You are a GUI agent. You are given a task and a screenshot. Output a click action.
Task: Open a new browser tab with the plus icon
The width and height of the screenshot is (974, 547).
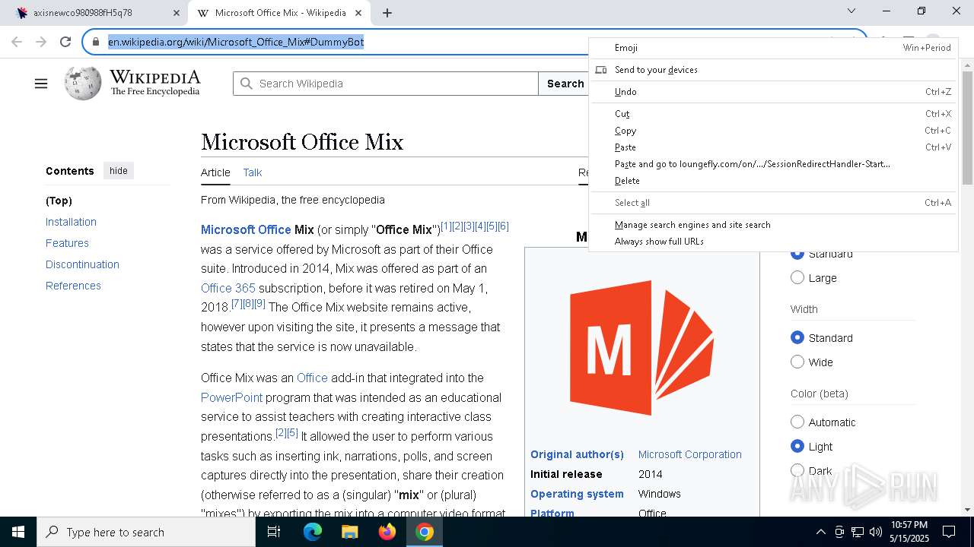(x=387, y=13)
